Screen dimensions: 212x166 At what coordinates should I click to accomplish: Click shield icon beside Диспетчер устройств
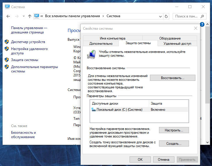[x=7, y=42]
